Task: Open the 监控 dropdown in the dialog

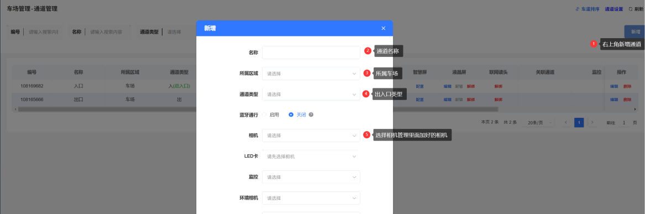Action: 311,177
